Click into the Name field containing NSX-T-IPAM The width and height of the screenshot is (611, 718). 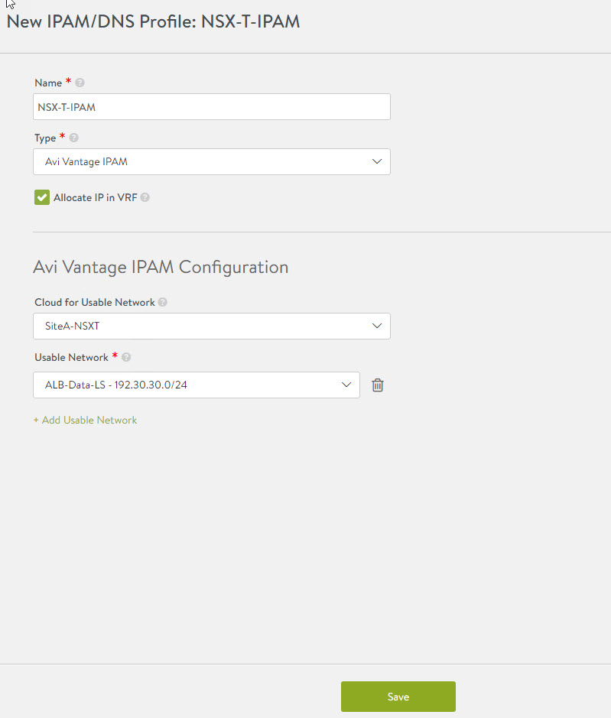tap(211, 107)
